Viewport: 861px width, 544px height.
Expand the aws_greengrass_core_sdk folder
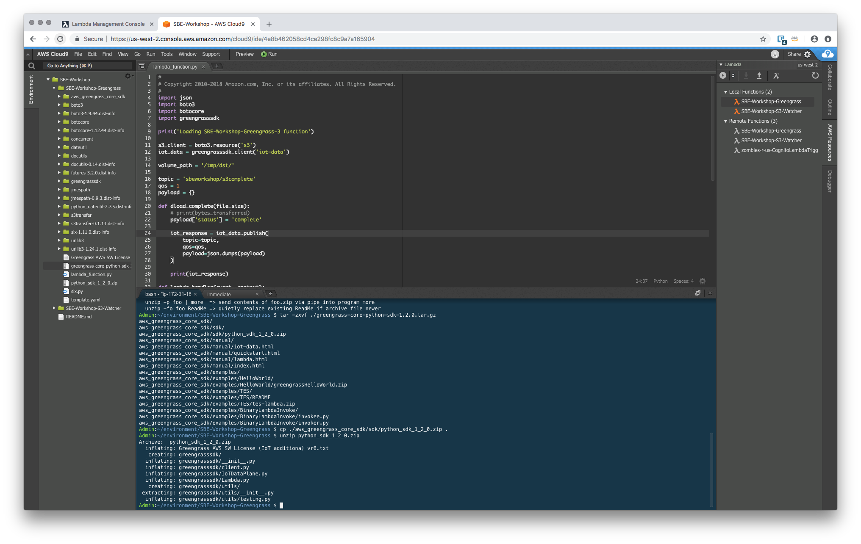pyautogui.click(x=59, y=97)
